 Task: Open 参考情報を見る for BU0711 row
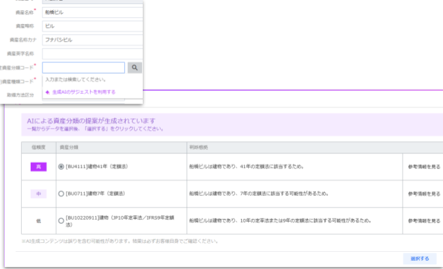tap(424, 194)
